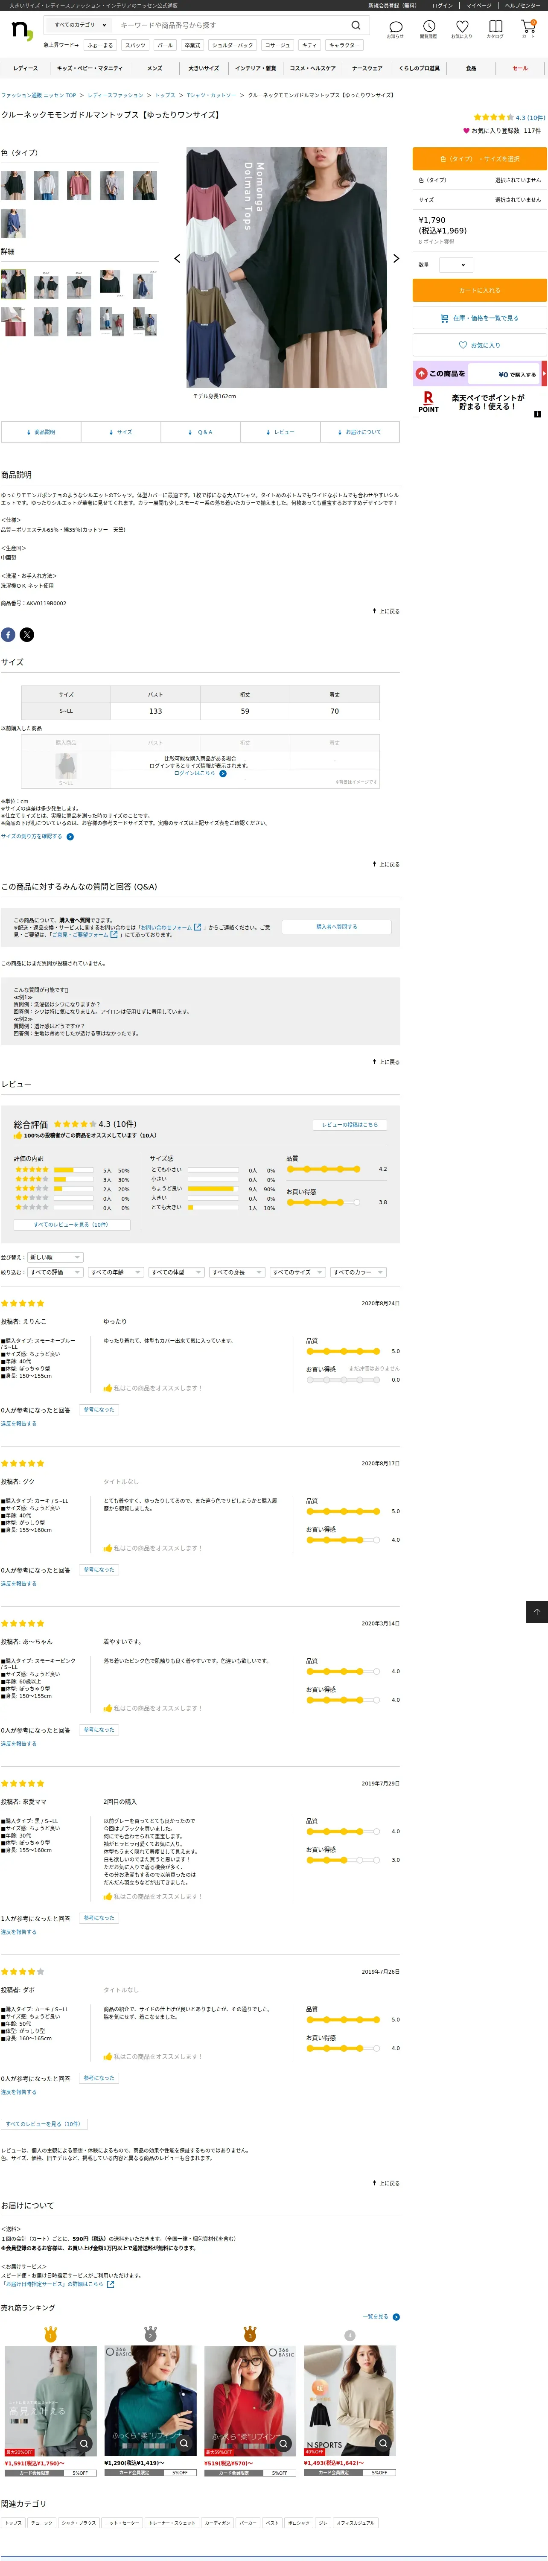Show the previous product image
Screen dimensions: 548x2561
177,259
